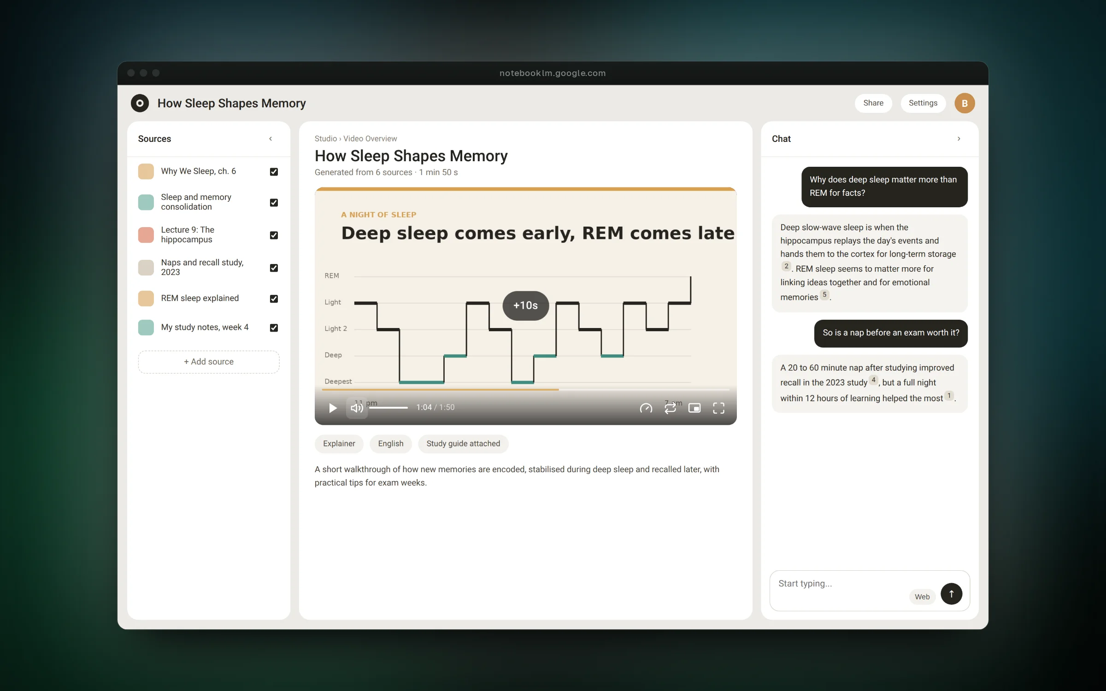Screen dimensions: 1106x691
Task: Uncheck the Why We Sleep, ch. 6 source
Action: [x=274, y=172]
